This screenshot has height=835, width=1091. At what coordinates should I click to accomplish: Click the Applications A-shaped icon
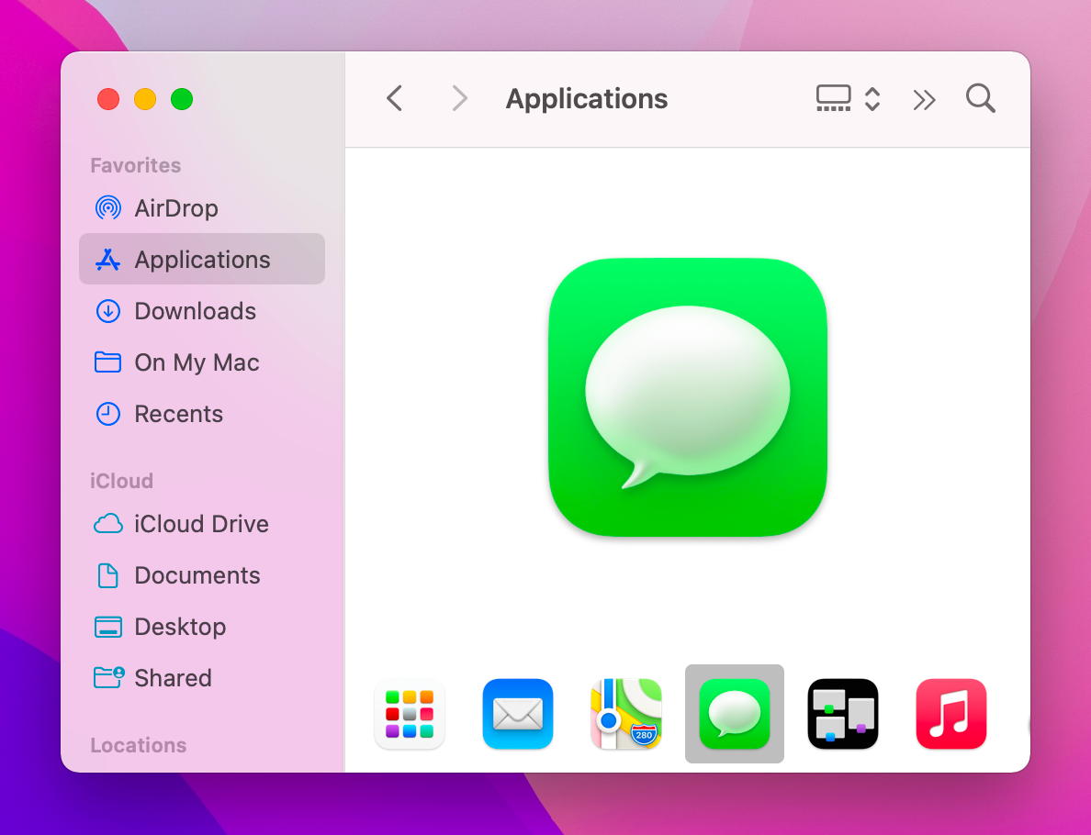[x=107, y=260]
